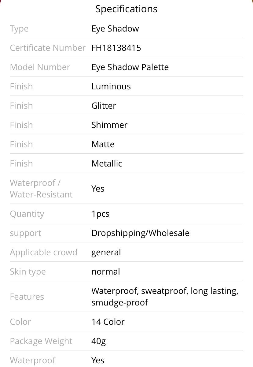This screenshot has height=367, width=253.
Task: Tap the 40g package weight value
Action: (x=99, y=341)
